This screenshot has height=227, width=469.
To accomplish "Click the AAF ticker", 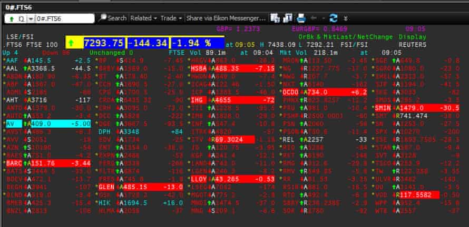I will 13,60.
